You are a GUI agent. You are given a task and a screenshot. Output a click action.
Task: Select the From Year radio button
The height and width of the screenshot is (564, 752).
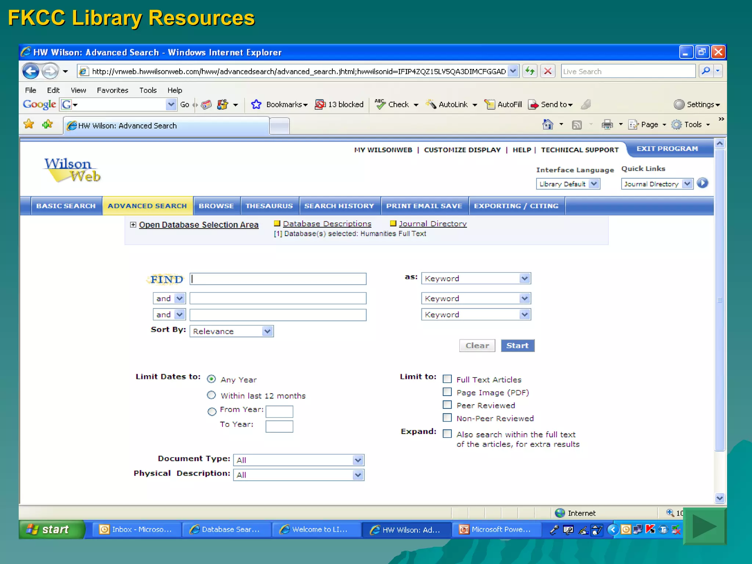click(x=212, y=412)
